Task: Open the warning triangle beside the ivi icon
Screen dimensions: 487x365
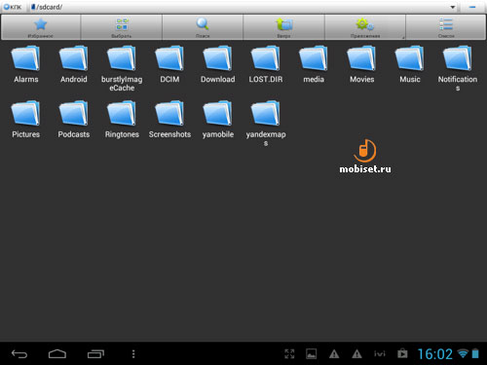Action: [x=356, y=353]
